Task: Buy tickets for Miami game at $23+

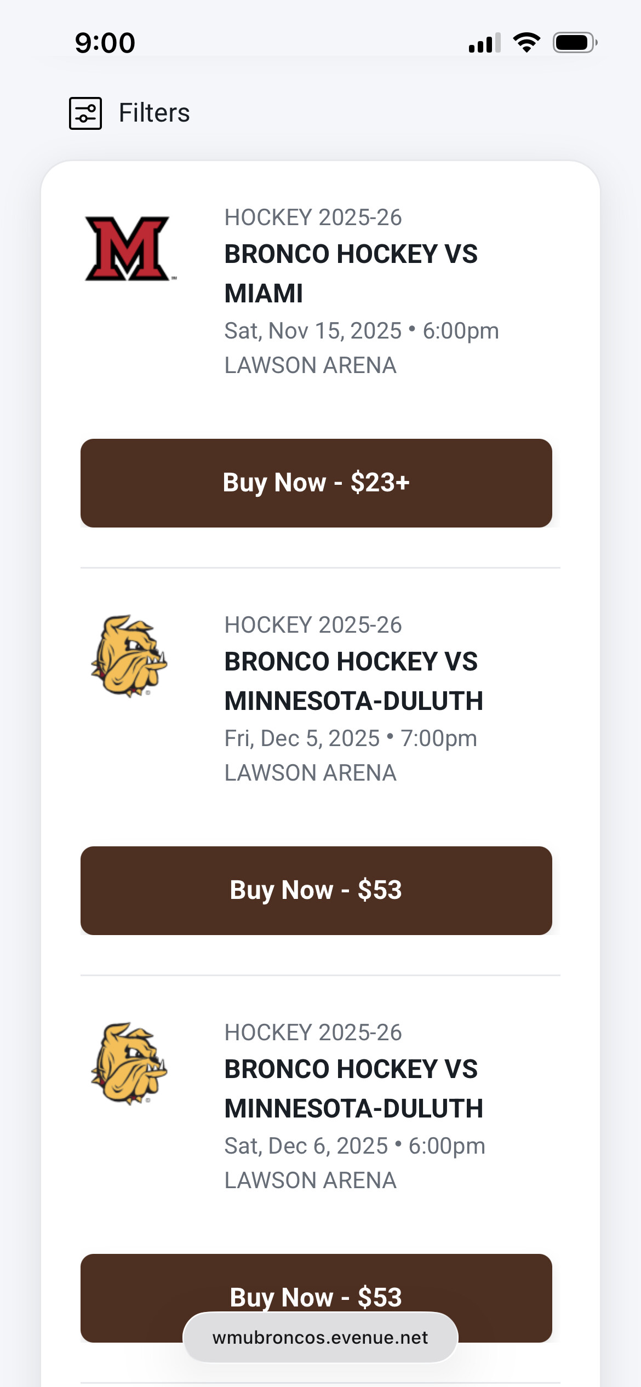Action: click(x=316, y=483)
